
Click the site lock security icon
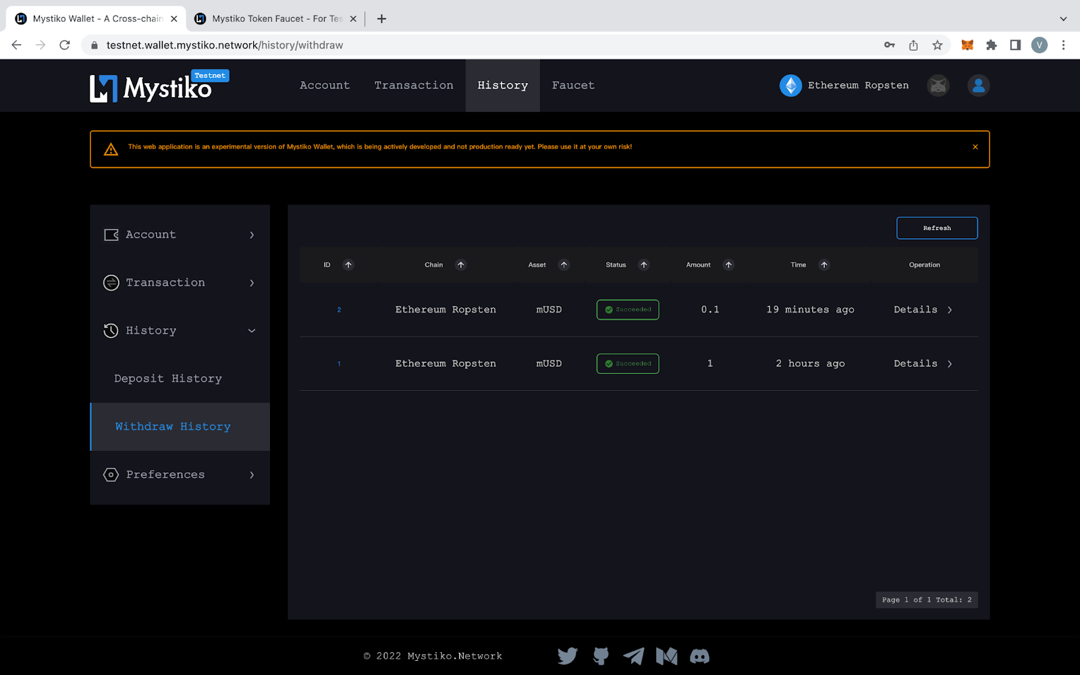[x=94, y=45]
